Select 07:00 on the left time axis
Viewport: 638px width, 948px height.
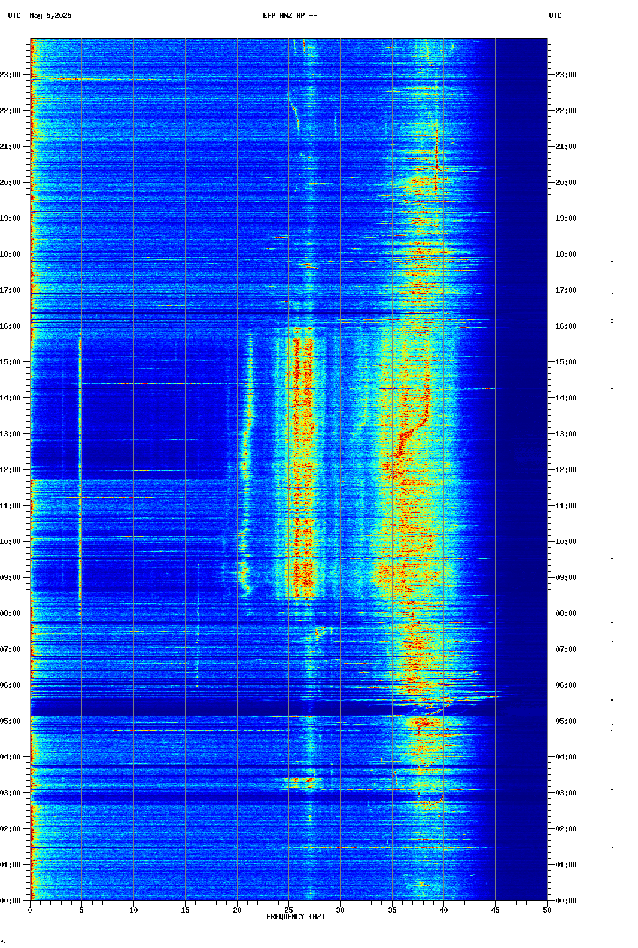click(x=10, y=649)
